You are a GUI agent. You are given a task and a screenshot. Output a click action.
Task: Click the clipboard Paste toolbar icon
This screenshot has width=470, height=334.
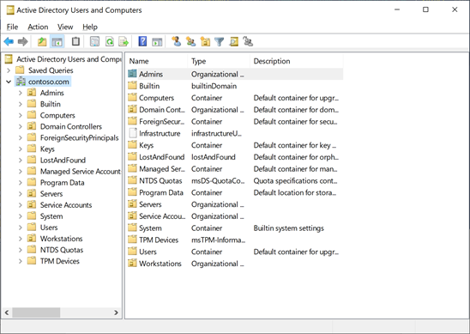pos(75,41)
